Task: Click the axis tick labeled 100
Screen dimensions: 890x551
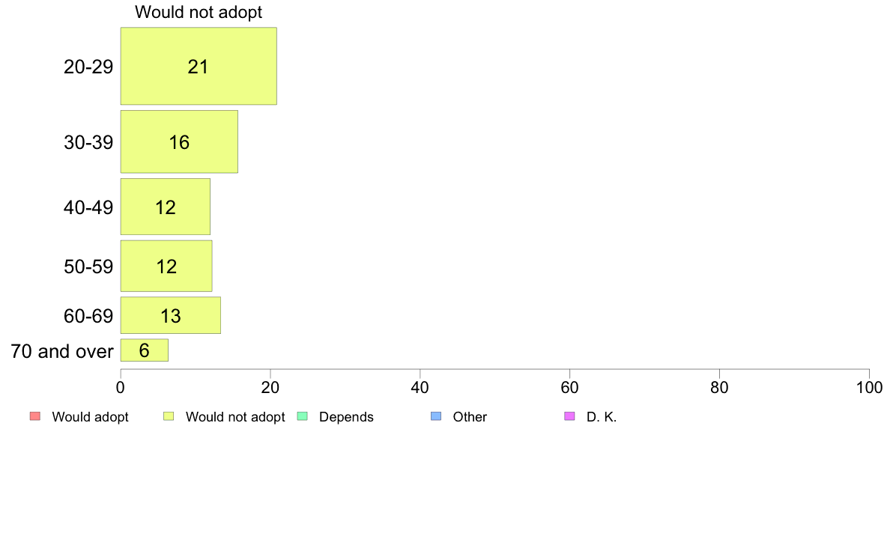Action: [869, 388]
